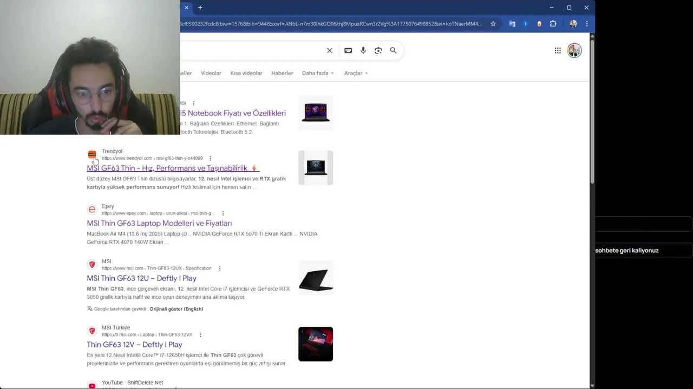Image resolution: width=693 pixels, height=389 pixels.
Task: Open MSI GF63 Thin Trendyol link
Action: click(x=173, y=168)
